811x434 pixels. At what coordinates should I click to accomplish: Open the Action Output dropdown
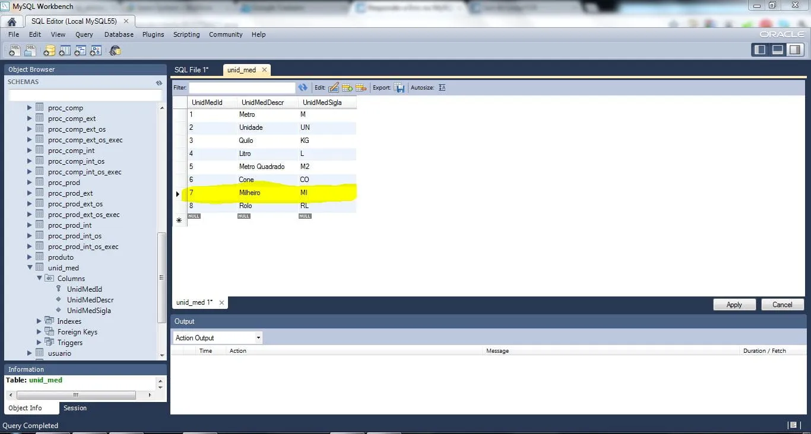pos(258,338)
